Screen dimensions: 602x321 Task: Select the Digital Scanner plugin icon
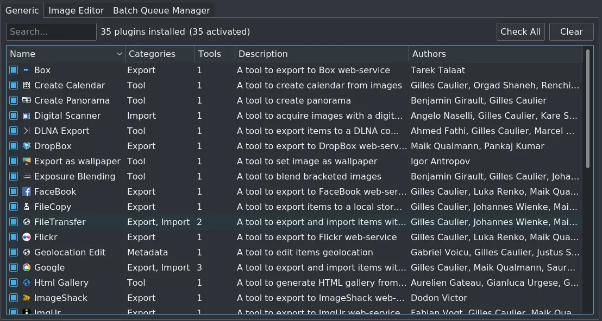[x=27, y=115]
